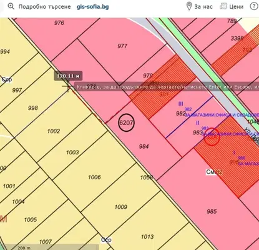The width and height of the screenshot is (259, 250).
Task: Open the gis-sofia.bg home link
Action: 92,7
